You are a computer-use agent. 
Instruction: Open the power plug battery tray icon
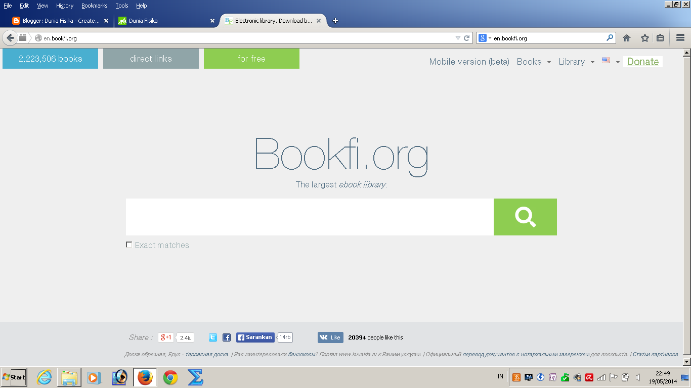tap(626, 377)
